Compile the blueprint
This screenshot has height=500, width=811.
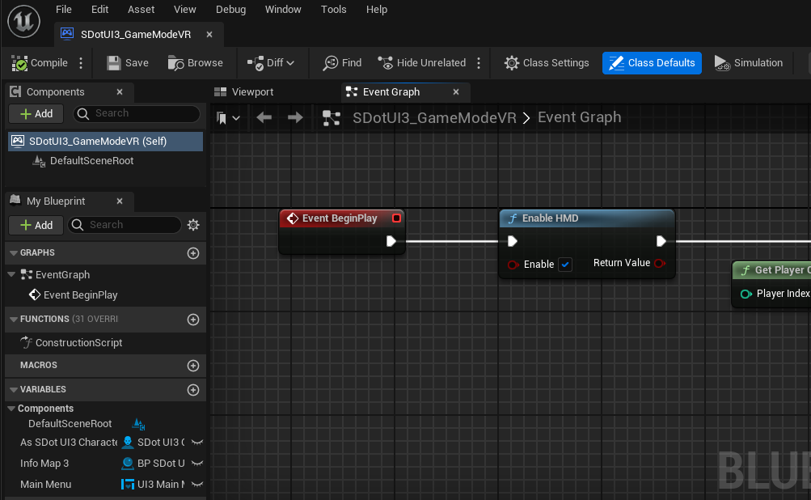coord(40,62)
